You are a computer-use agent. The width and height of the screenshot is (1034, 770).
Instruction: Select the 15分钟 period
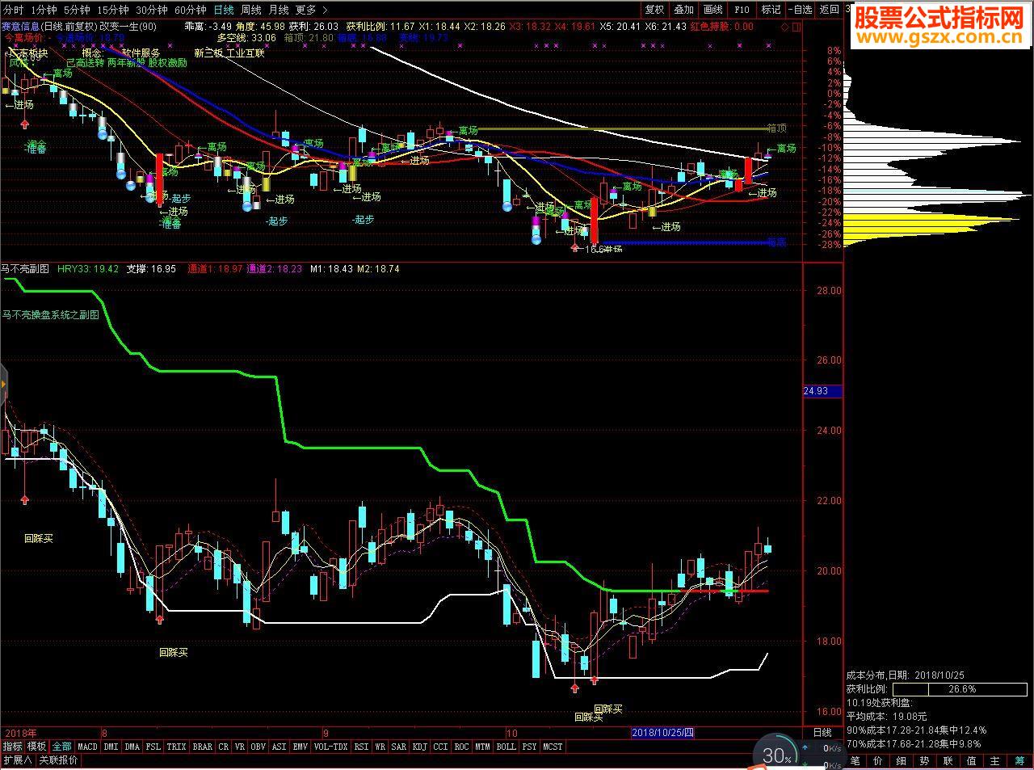112,10
